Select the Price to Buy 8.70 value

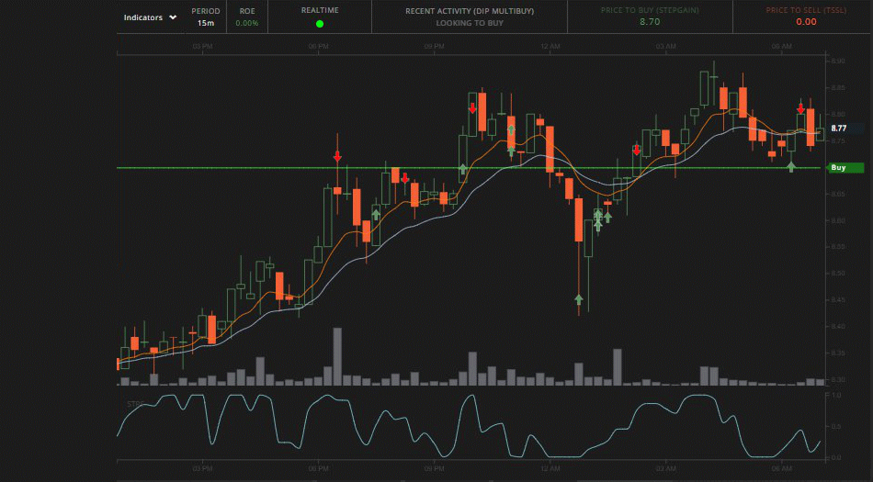[650, 22]
